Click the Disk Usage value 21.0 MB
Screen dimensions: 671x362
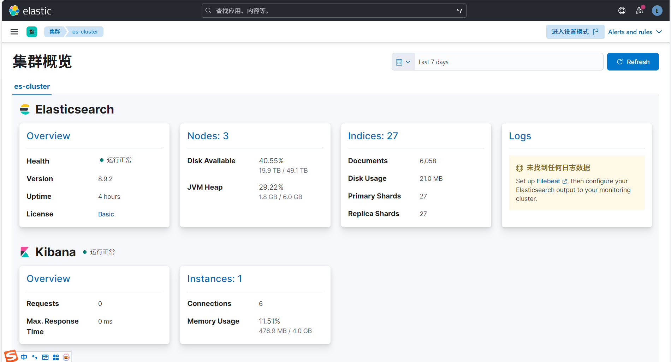click(x=431, y=179)
